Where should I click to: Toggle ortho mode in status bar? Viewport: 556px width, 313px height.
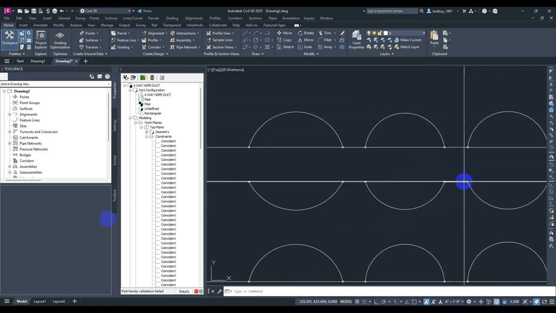377,302
